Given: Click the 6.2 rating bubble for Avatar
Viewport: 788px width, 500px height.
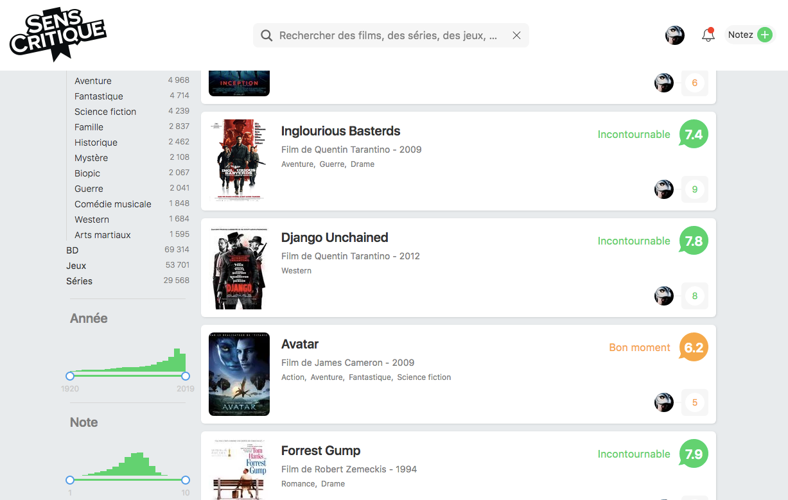Looking at the screenshot, I should [694, 347].
